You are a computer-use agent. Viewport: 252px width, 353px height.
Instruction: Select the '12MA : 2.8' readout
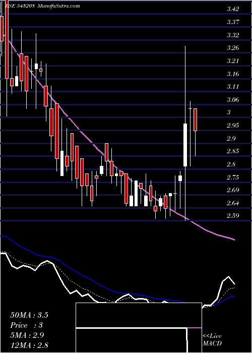29,345
